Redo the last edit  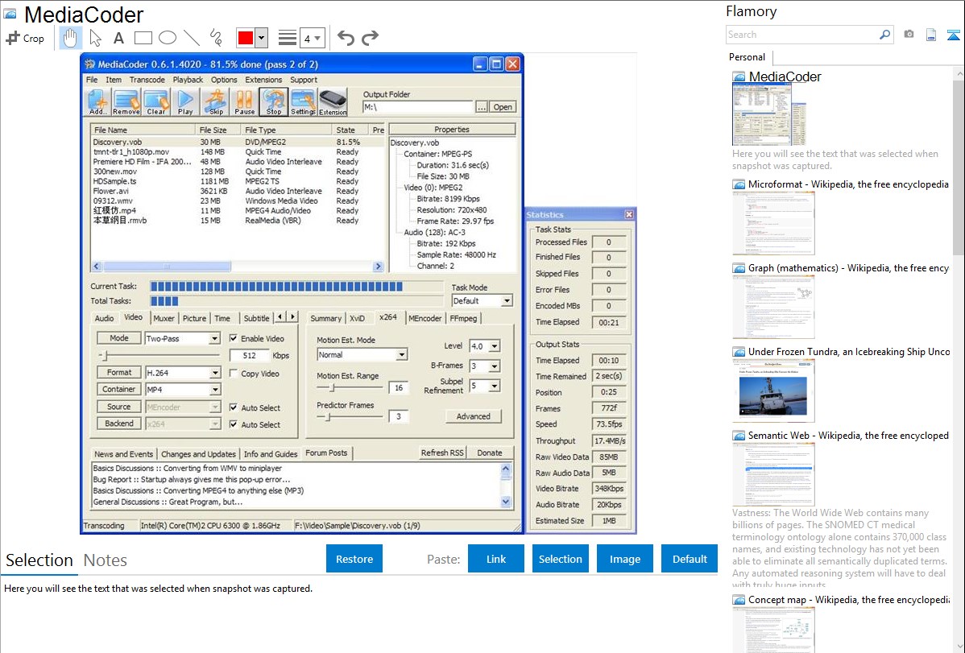point(370,38)
